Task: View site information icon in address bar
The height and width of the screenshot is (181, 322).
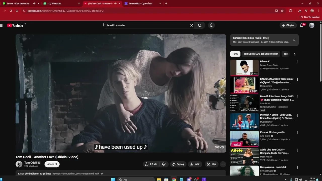Action: [x=24, y=11]
